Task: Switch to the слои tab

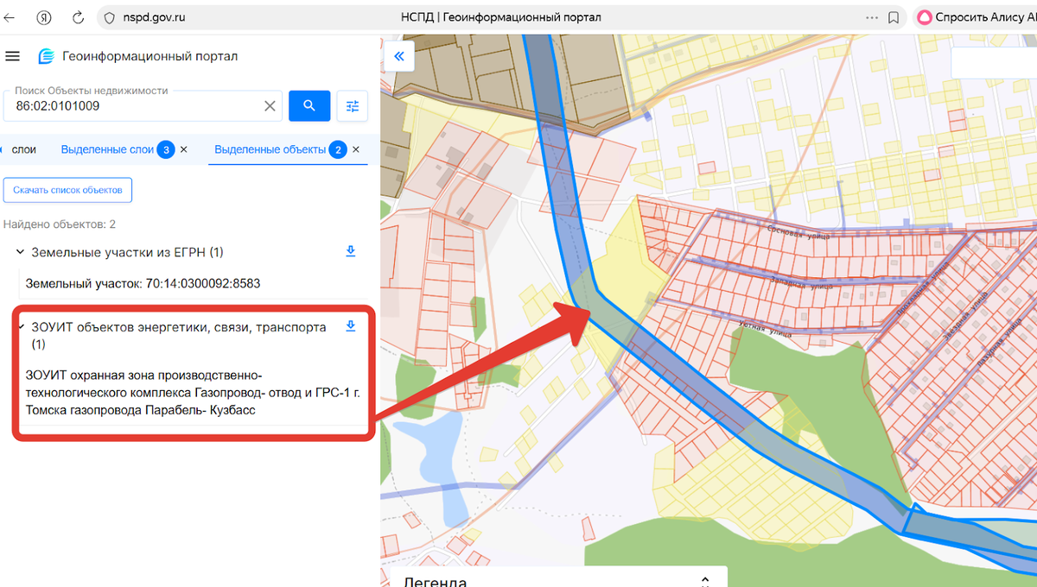Action: pos(23,149)
